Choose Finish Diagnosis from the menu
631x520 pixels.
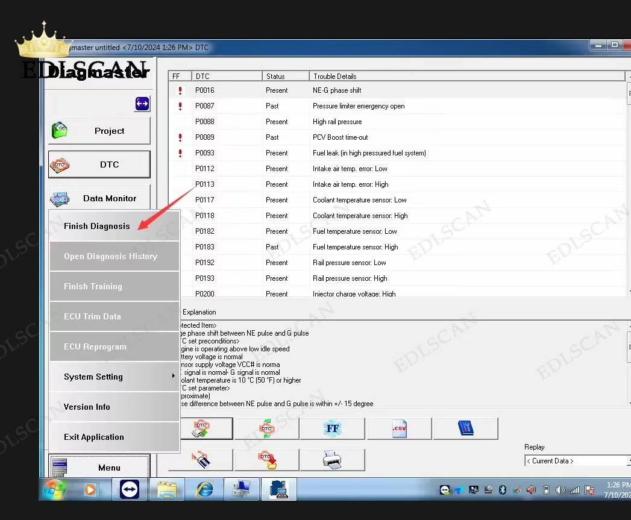point(115,226)
